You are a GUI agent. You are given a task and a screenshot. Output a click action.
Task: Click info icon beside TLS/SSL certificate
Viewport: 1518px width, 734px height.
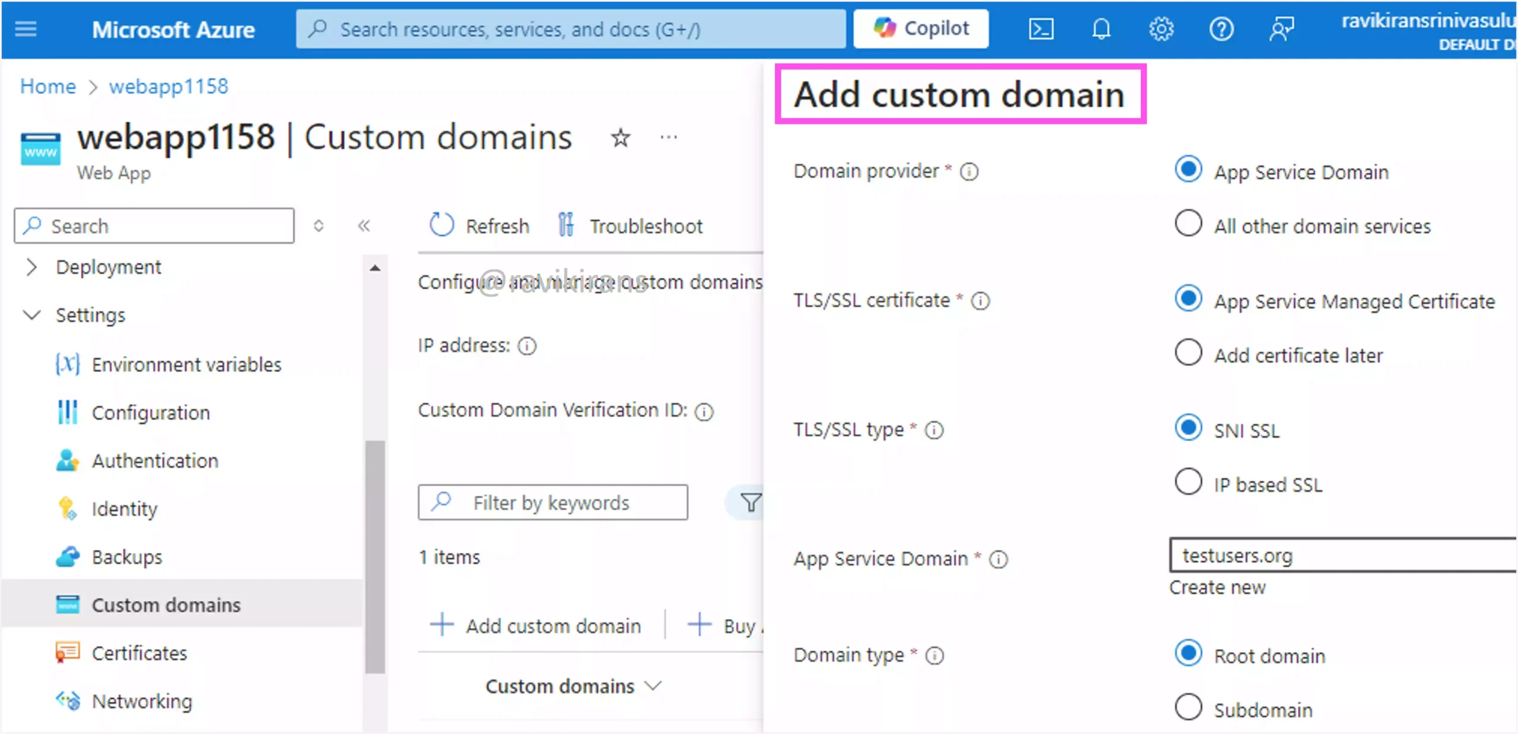980,301
